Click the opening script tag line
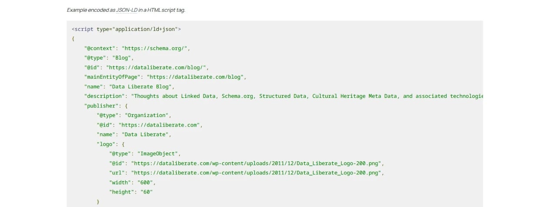The height and width of the screenshot is (207, 548). (x=126, y=29)
